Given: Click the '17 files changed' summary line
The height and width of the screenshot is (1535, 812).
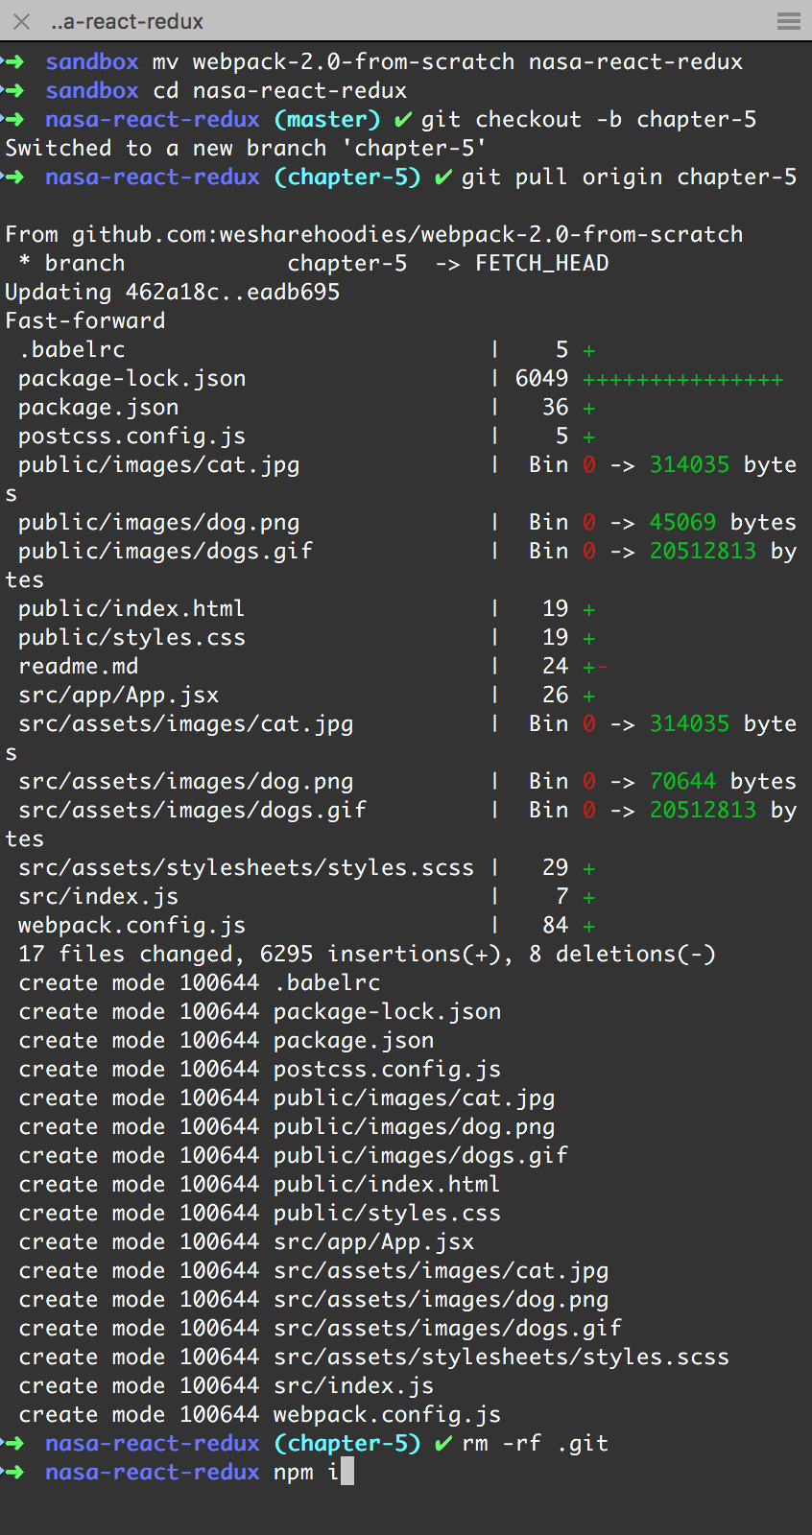Looking at the screenshot, I should click(x=367, y=955).
